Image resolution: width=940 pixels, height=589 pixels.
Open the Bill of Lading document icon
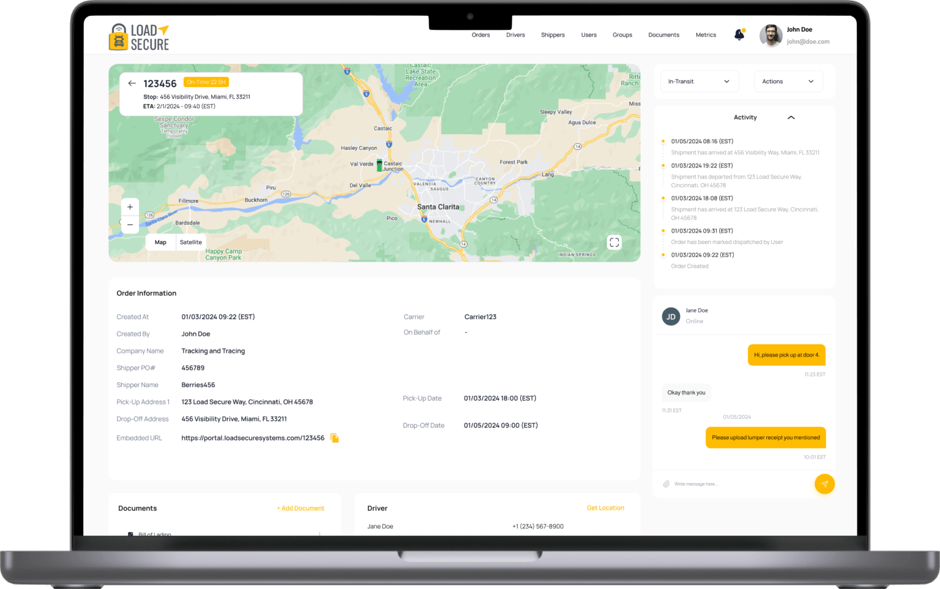[130, 534]
